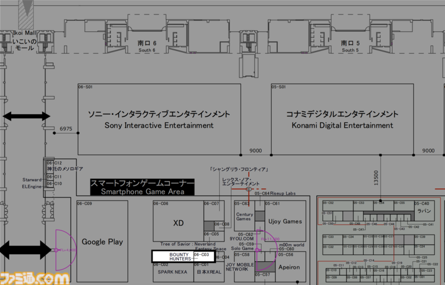Image resolution: width=445 pixels, height=285 pixels.
Task: Click the 05-S01 booth number
Action: 278,87
